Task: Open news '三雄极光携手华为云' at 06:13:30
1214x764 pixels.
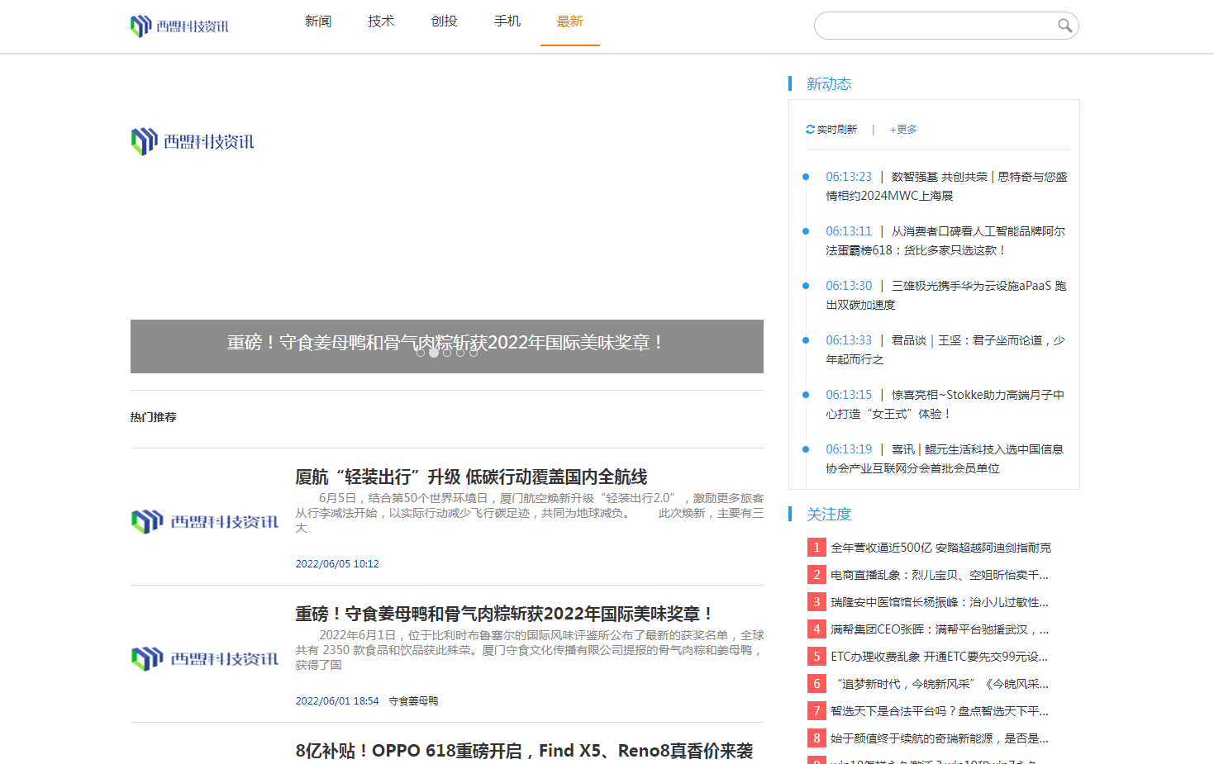Action: click(x=946, y=295)
